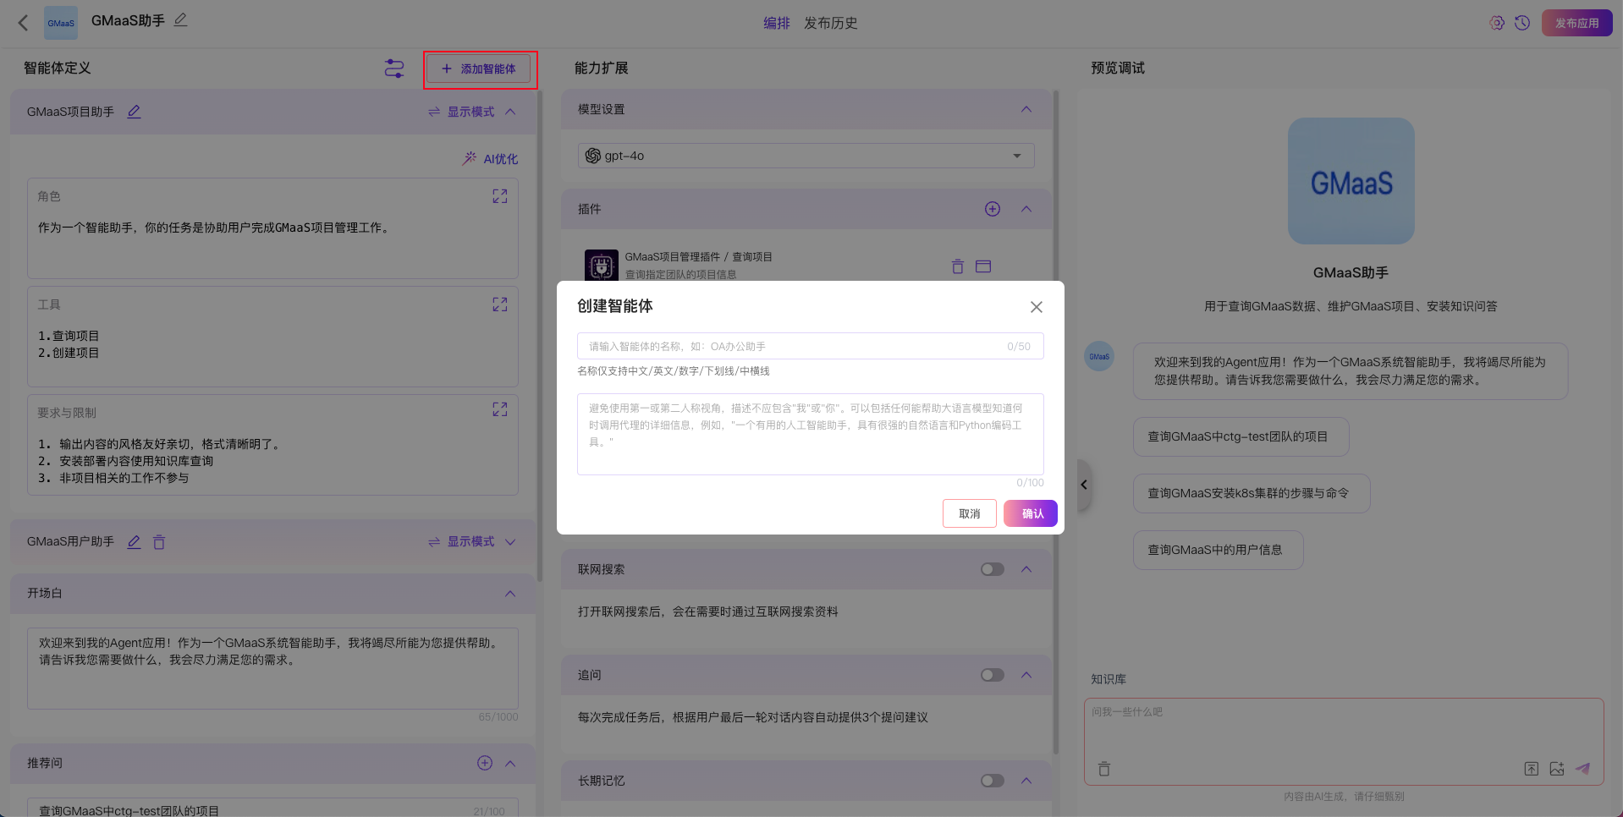1623x817 pixels.
Task: Expand the GMaaS用户助手 section
Action: pos(510,542)
